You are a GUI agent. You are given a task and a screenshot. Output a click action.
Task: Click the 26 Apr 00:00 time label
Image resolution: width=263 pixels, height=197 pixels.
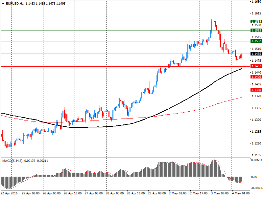[x=52, y=193]
